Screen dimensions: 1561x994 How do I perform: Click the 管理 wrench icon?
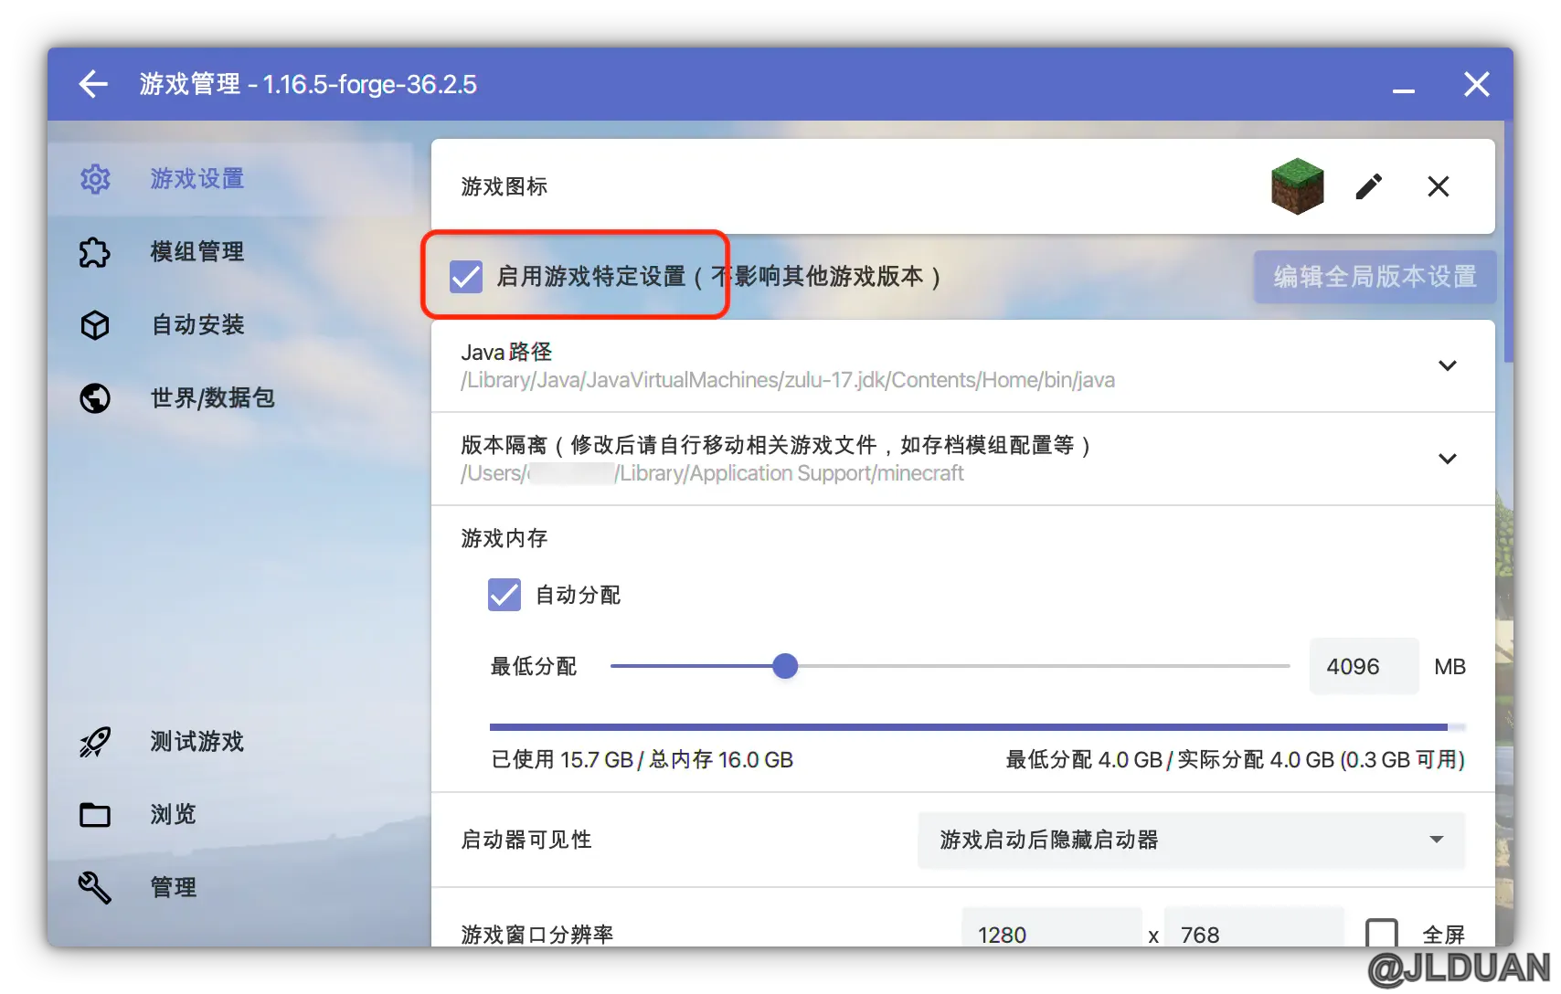point(95,887)
